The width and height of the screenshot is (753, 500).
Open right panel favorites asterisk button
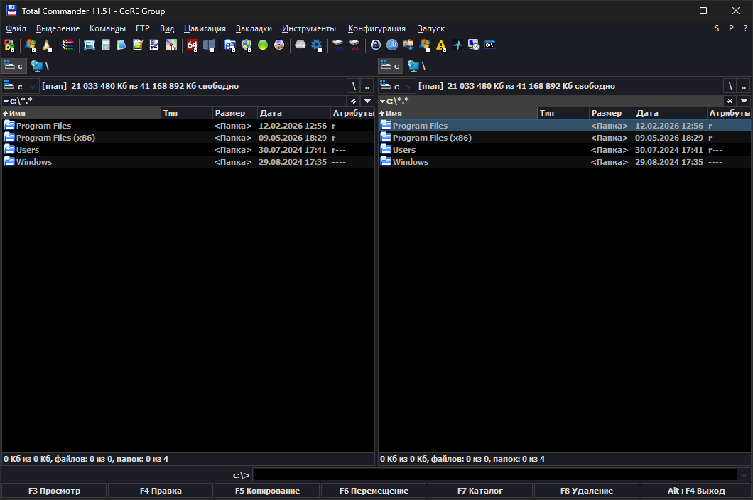tap(730, 101)
